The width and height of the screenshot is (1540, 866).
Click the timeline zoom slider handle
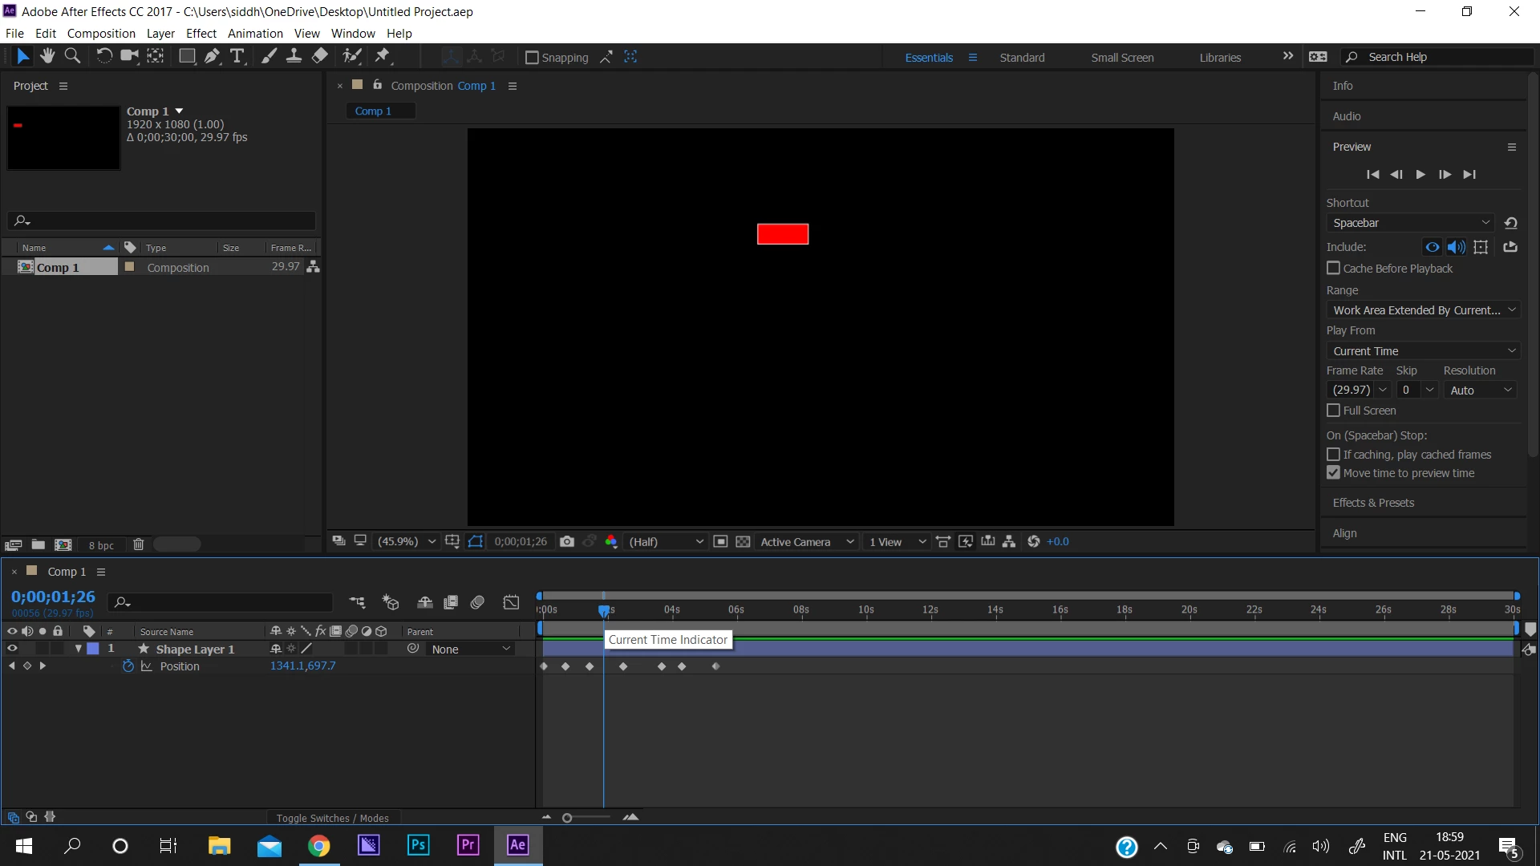[x=567, y=818]
